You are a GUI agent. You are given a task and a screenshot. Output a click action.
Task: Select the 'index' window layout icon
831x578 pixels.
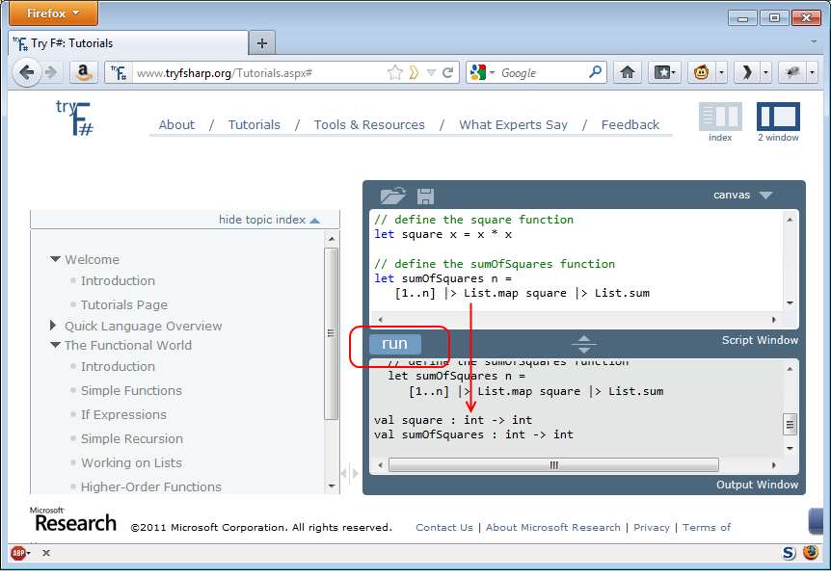(x=719, y=120)
